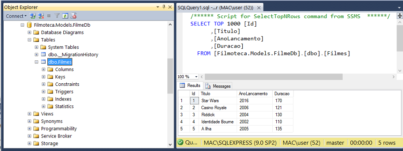Expand the Views folder
The width and height of the screenshot is (403, 151).
click(x=29, y=114)
